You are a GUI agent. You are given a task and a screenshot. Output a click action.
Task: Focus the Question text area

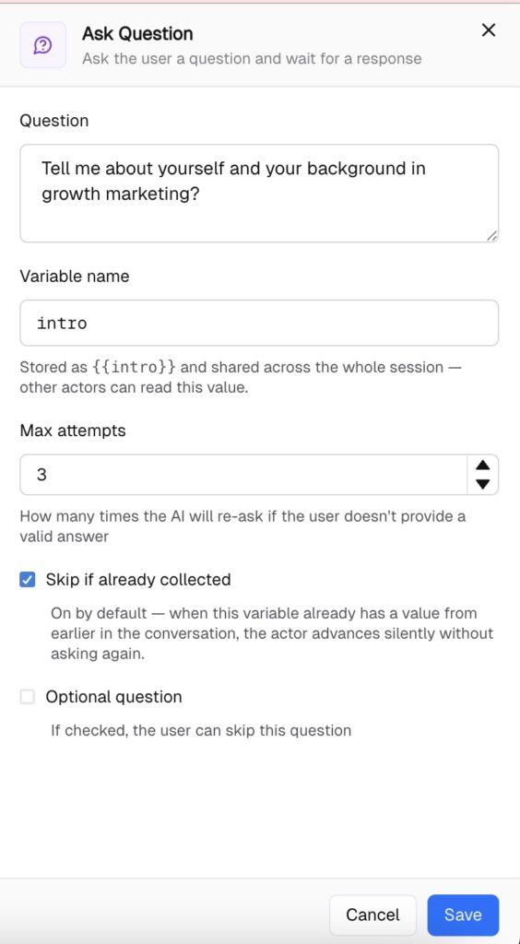[259, 194]
